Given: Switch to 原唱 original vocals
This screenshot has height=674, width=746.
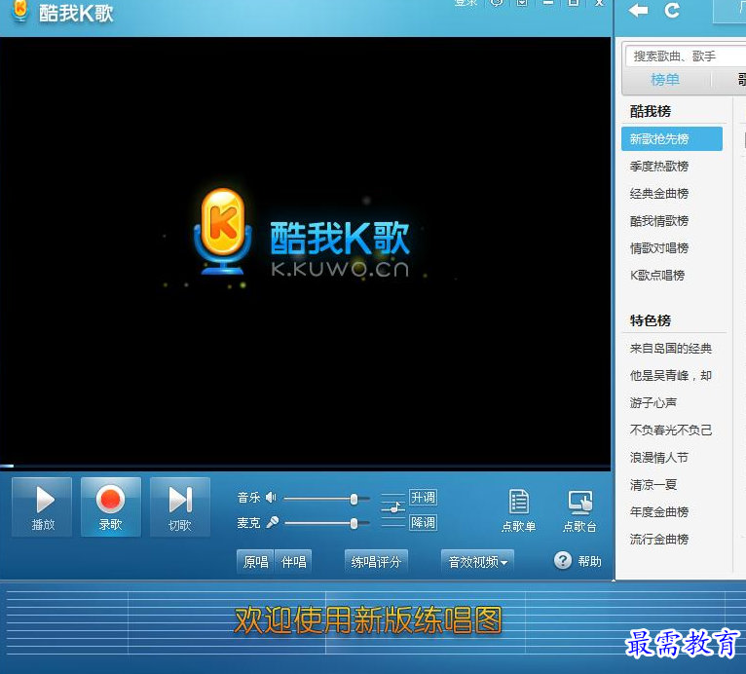Looking at the screenshot, I should pyautogui.click(x=255, y=562).
